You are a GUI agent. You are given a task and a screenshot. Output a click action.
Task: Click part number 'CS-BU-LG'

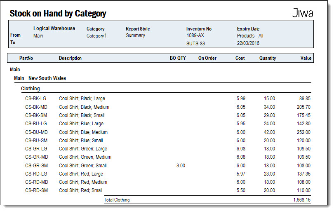[x=36, y=124]
